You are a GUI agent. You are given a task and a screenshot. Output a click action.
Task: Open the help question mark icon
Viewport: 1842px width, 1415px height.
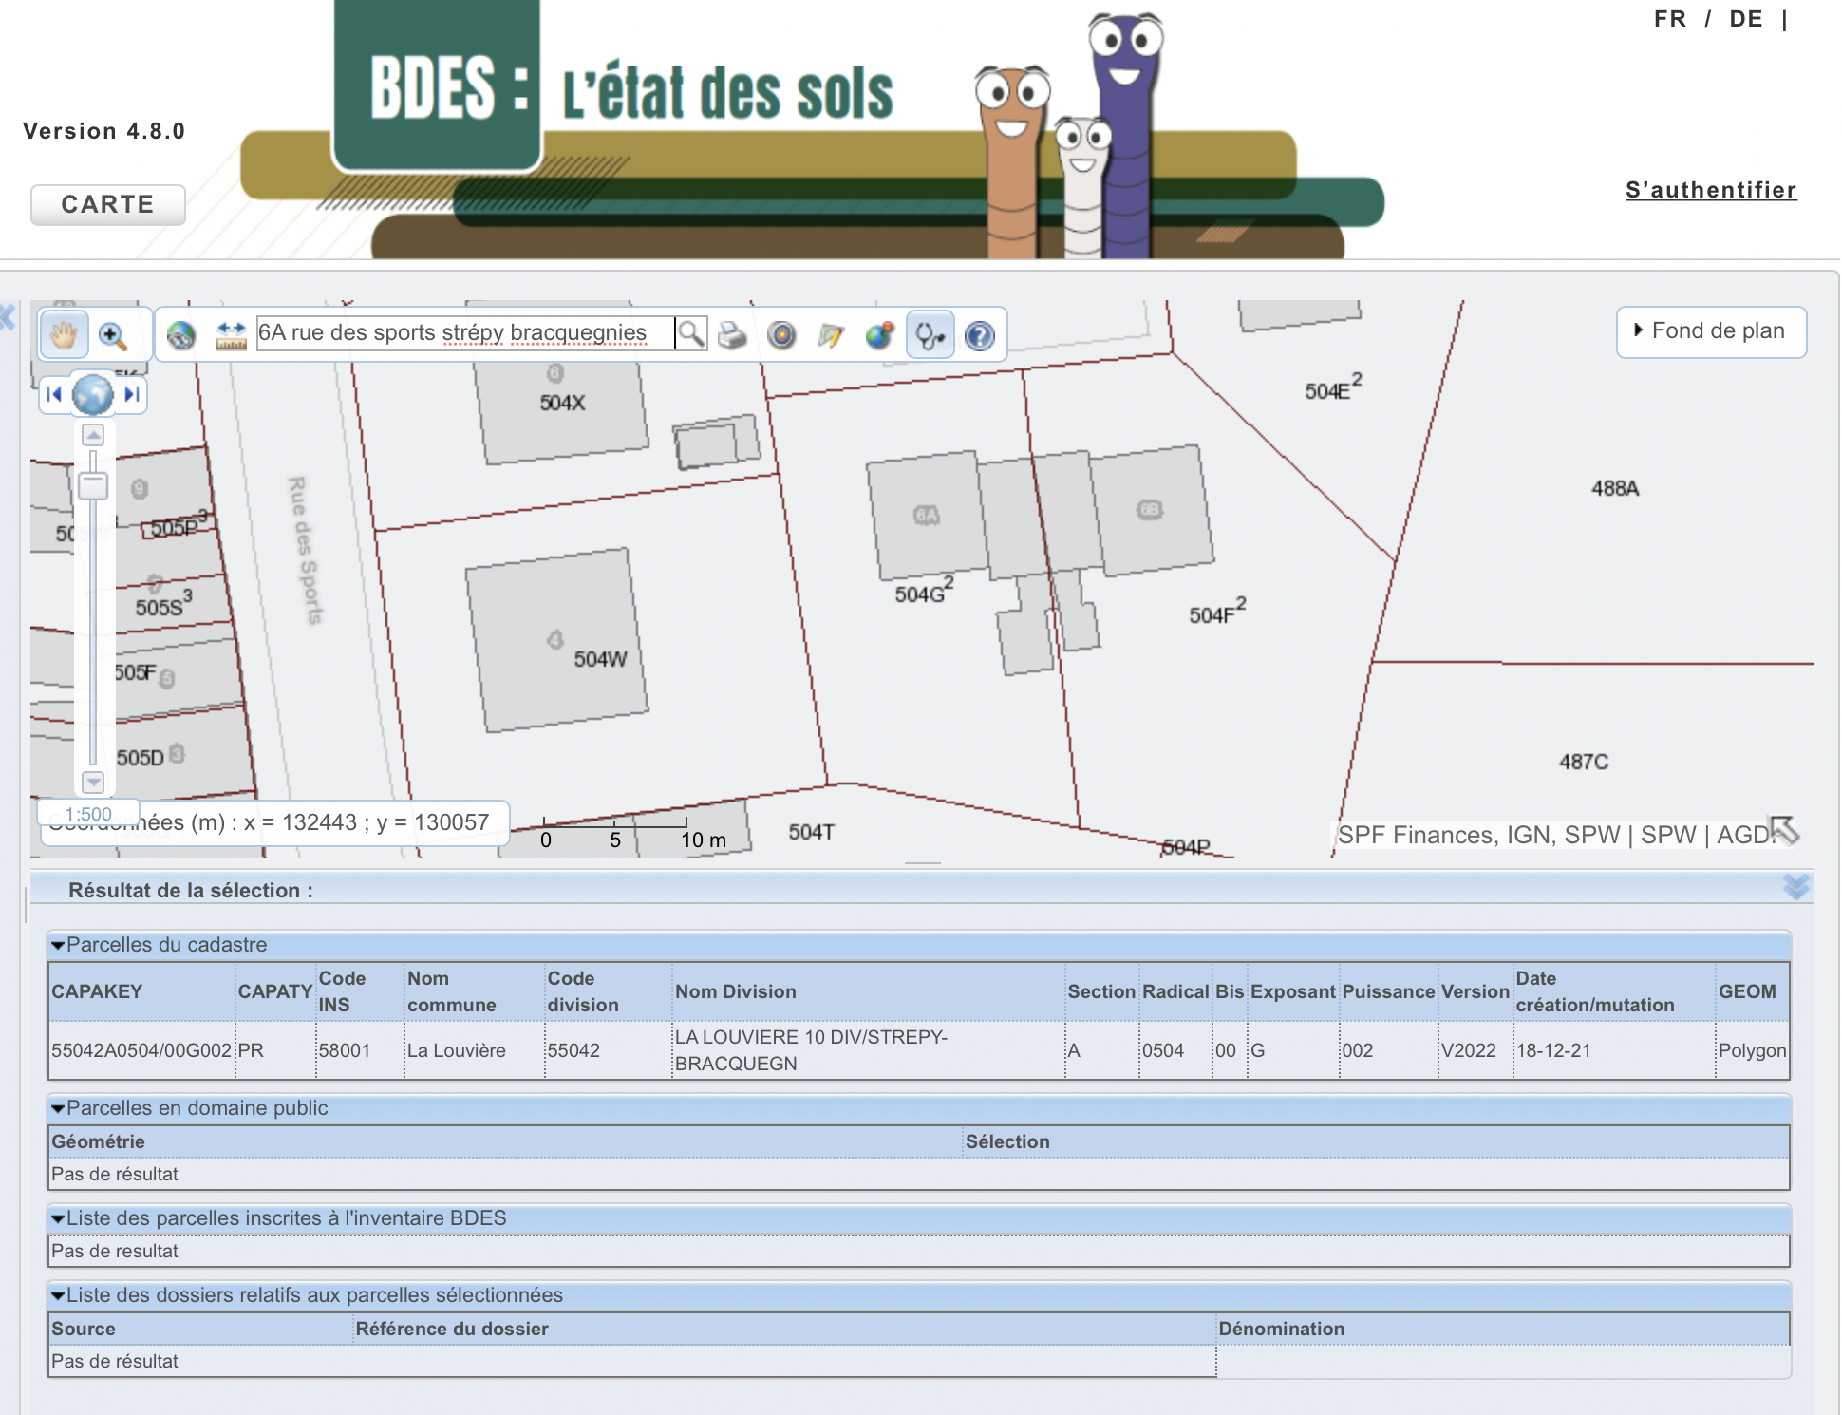[979, 335]
